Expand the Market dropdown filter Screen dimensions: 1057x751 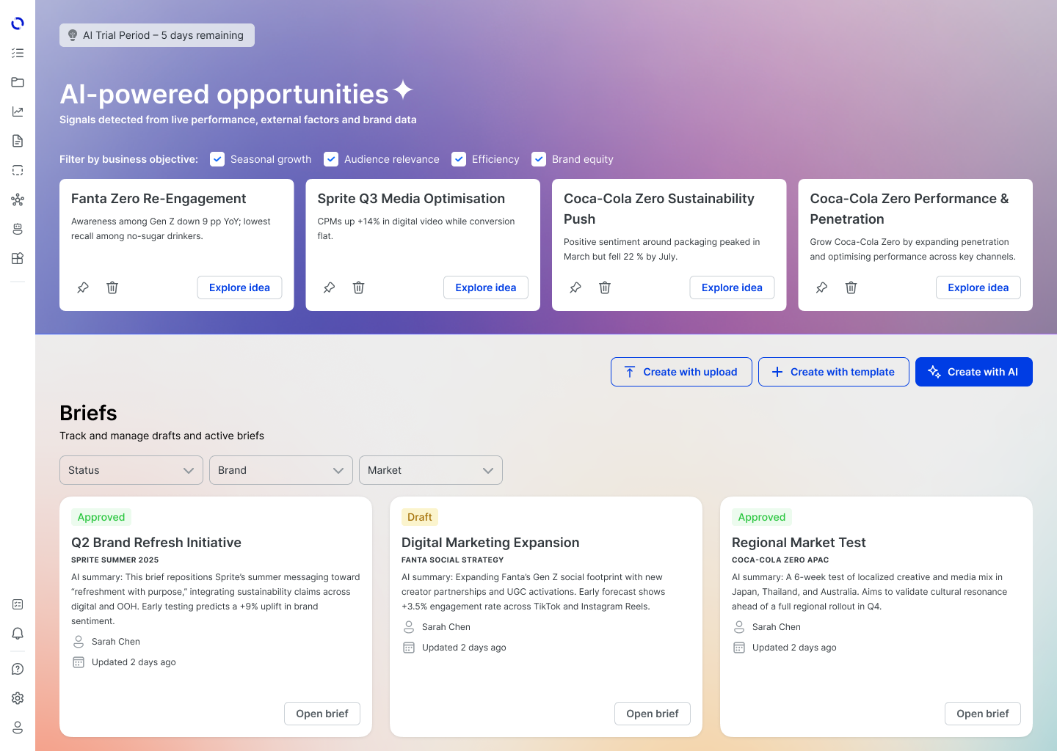pos(431,470)
